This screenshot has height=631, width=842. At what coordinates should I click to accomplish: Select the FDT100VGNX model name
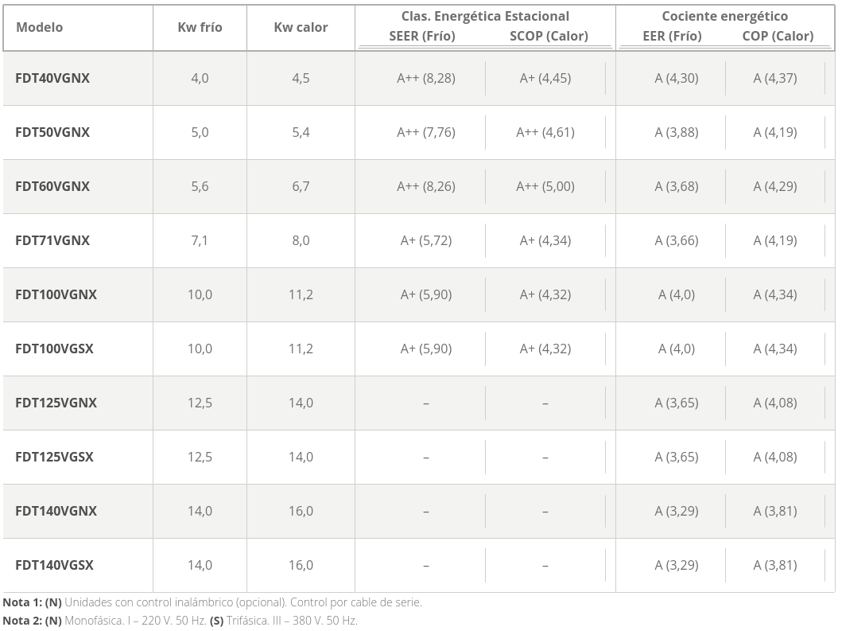pyautogui.click(x=56, y=294)
